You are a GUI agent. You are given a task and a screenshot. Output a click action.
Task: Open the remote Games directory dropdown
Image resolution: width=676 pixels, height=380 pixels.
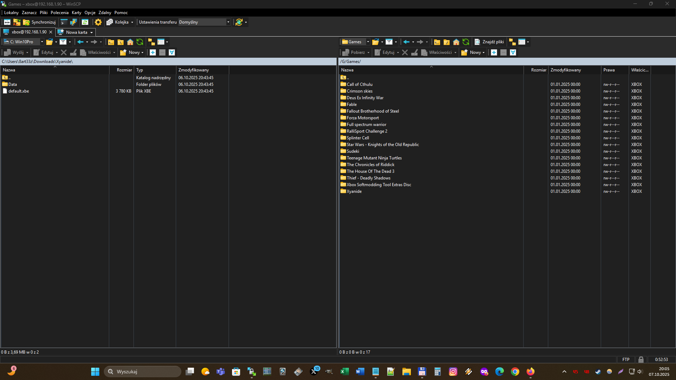pyautogui.click(x=368, y=42)
